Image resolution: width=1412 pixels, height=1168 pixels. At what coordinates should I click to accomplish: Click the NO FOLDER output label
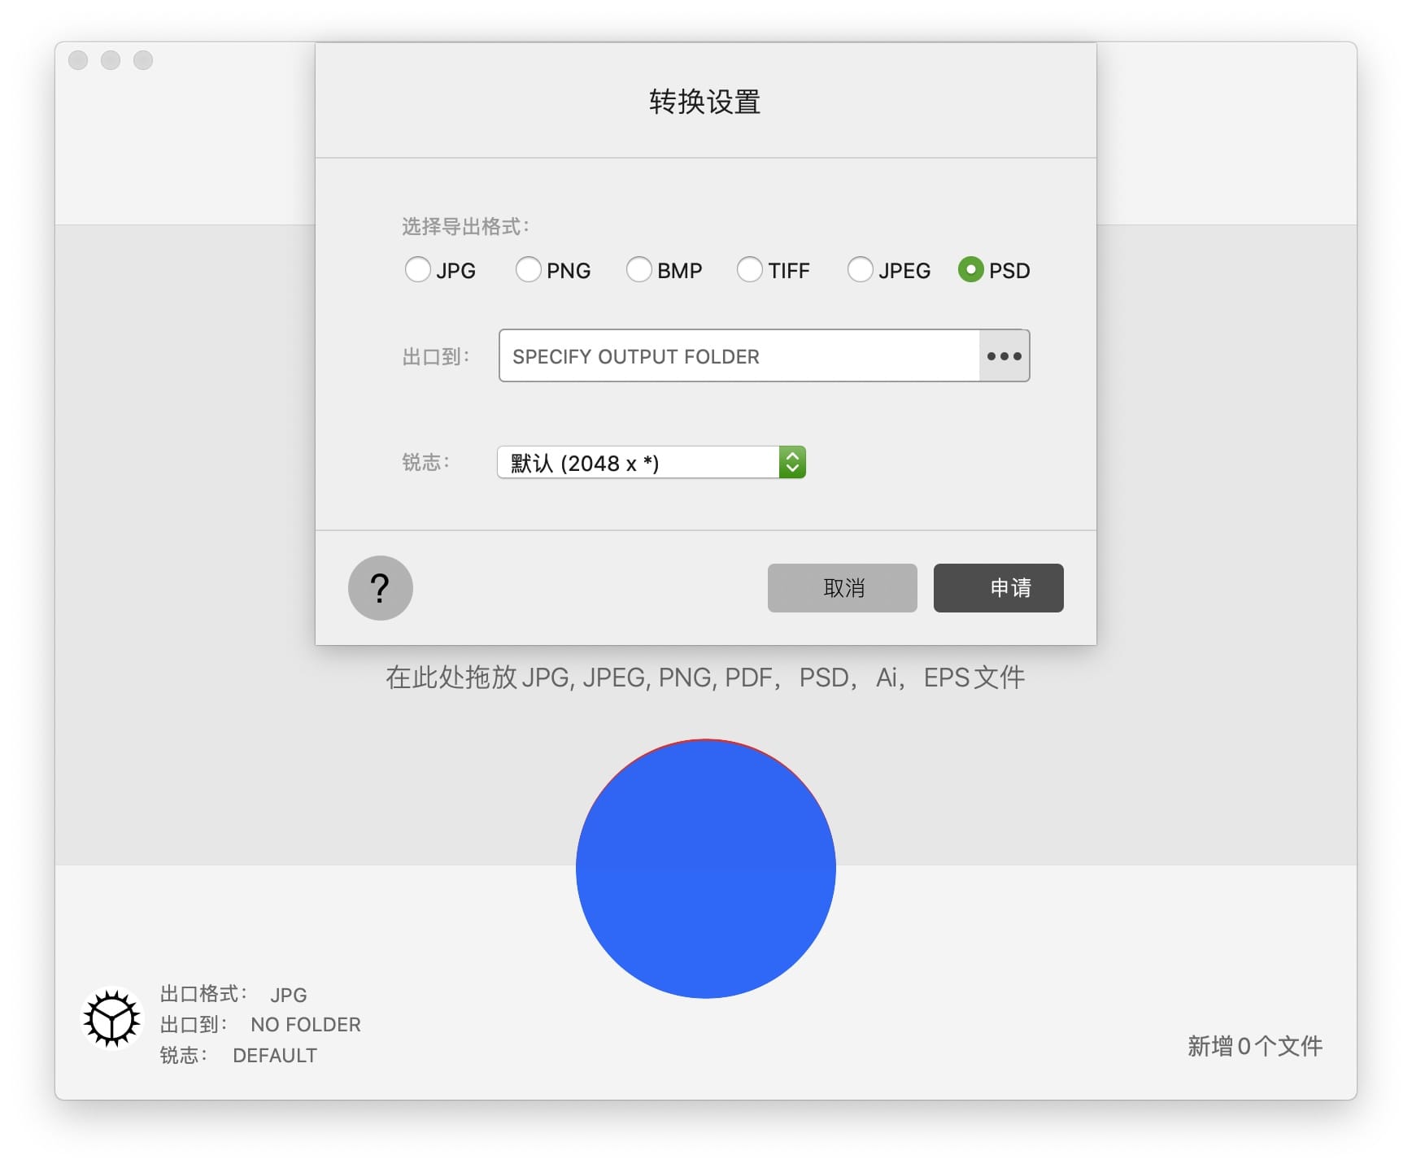pyautogui.click(x=305, y=1025)
